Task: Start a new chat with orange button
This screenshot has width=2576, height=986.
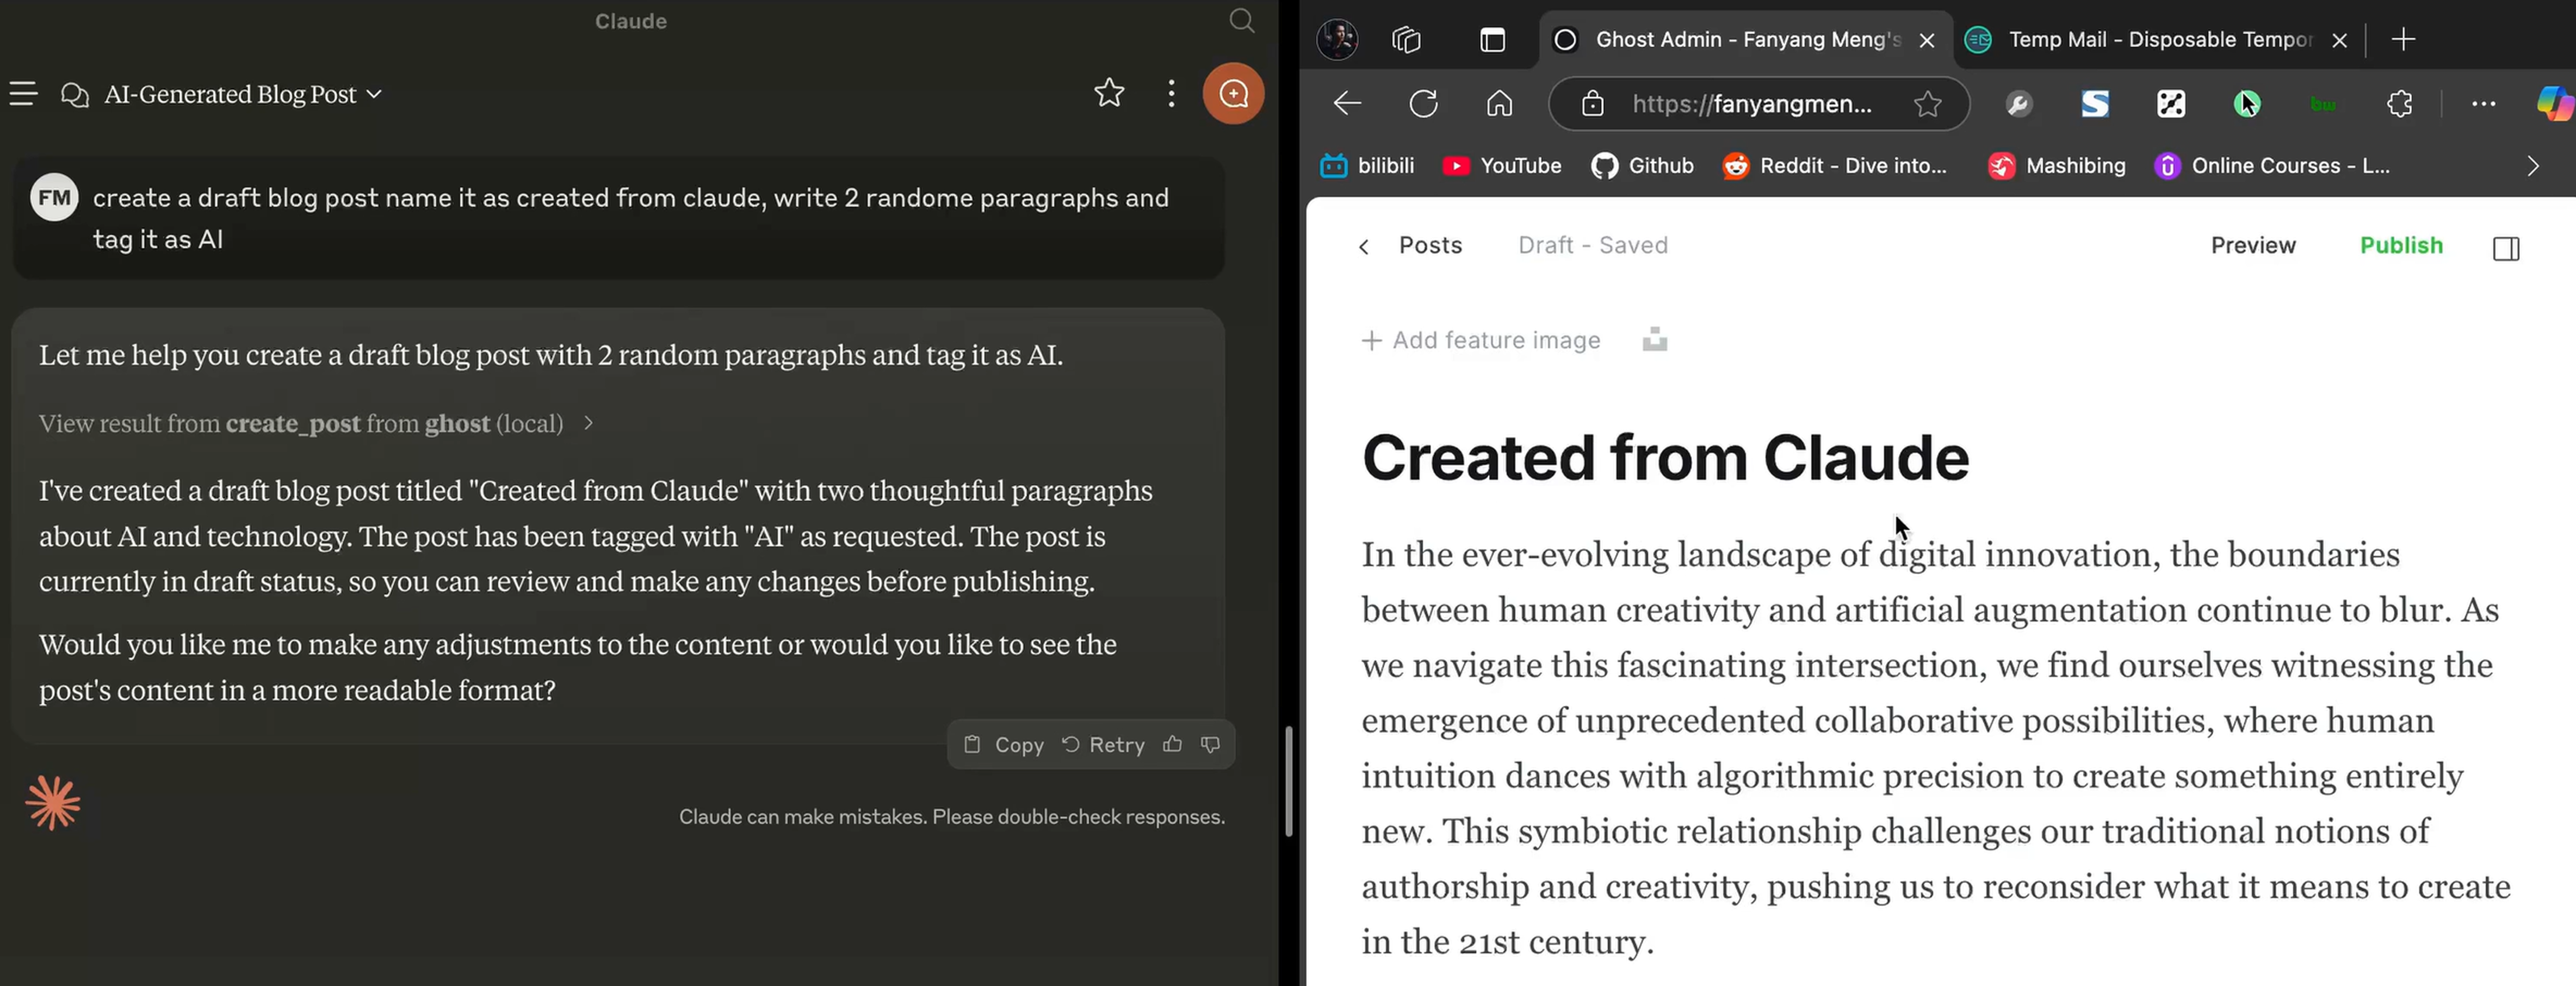Action: click(1233, 93)
